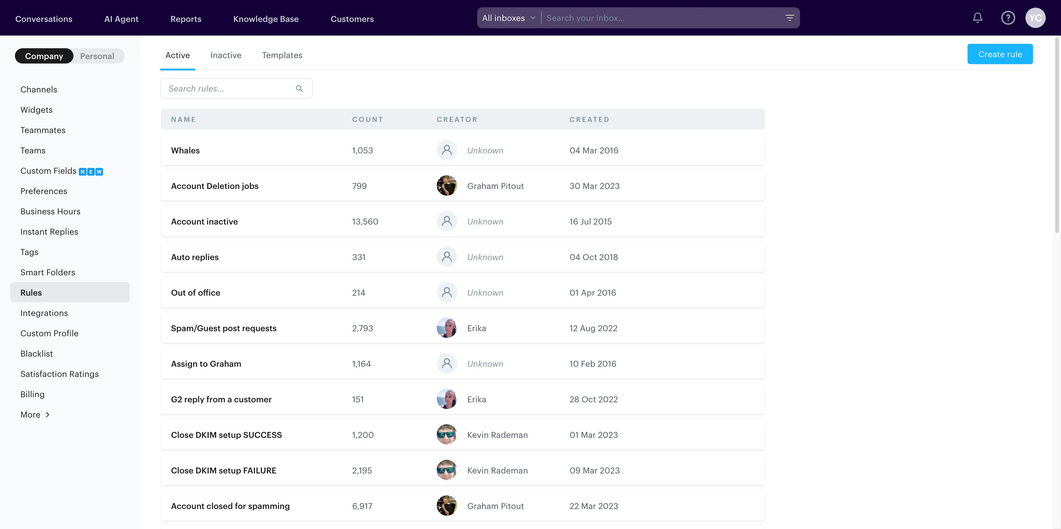Click the inbox search filter icon

(789, 18)
